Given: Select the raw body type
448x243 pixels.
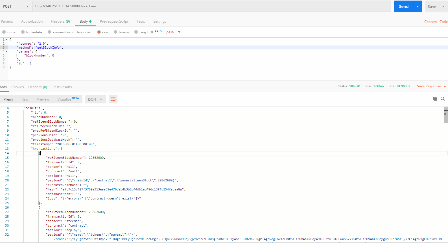Looking at the screenshot, I should pos(102,32).
